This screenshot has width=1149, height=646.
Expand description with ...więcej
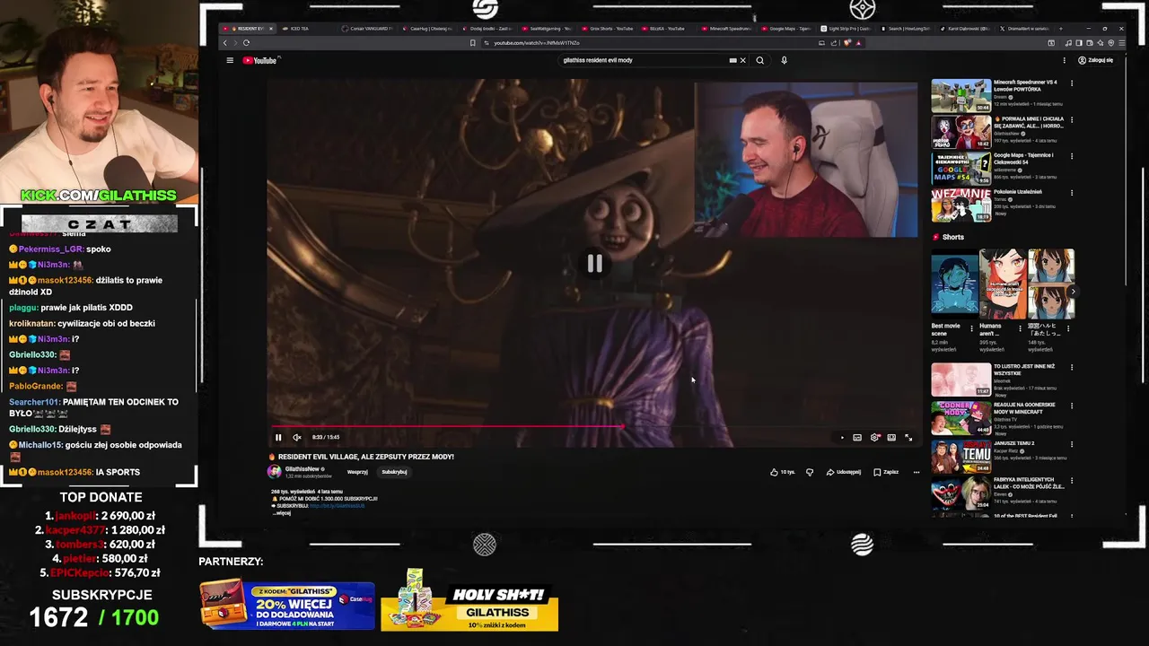coord(282,513)
